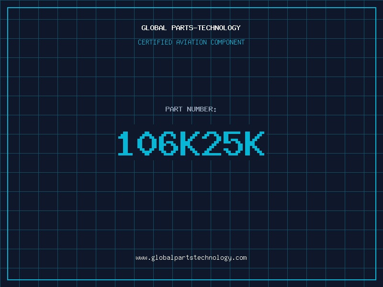The image size is (383, 287).
Task: Click the final K of the part number
Action: point(254,143)
